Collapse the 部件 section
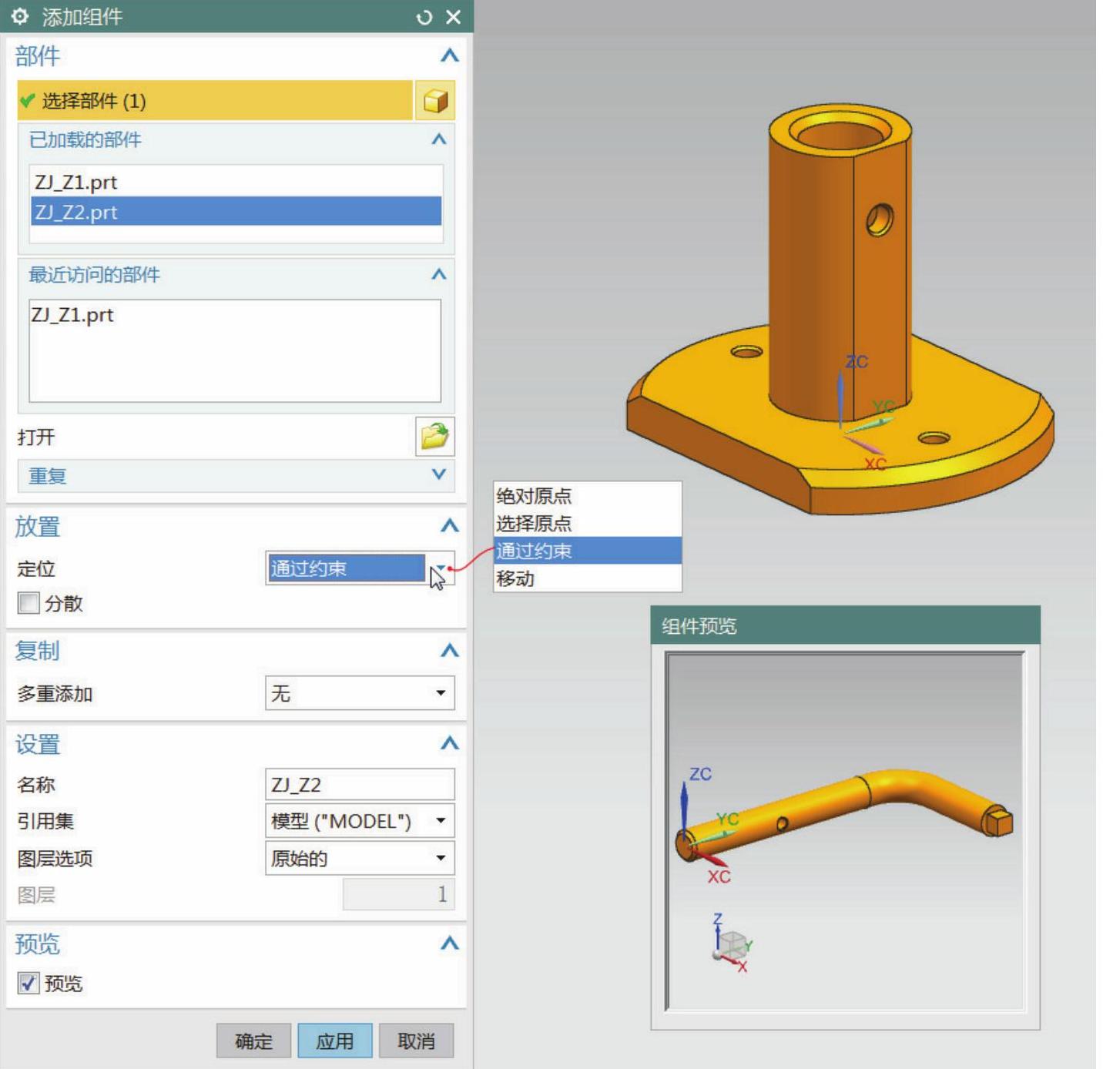This screenshot has width=1103, height=1069. click(x=449, y=55)
